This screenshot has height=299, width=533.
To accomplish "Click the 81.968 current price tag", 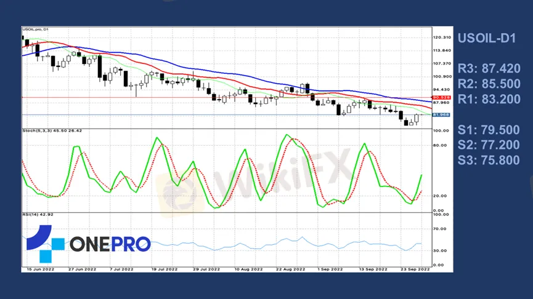I will point(441,114).
